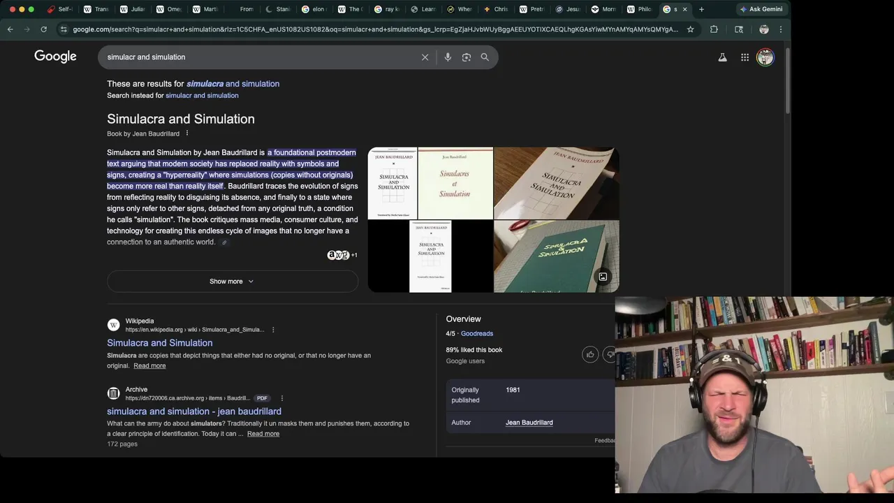
Task: Switch to the 'Trans' Wikipedia tab
Action: 96,9
